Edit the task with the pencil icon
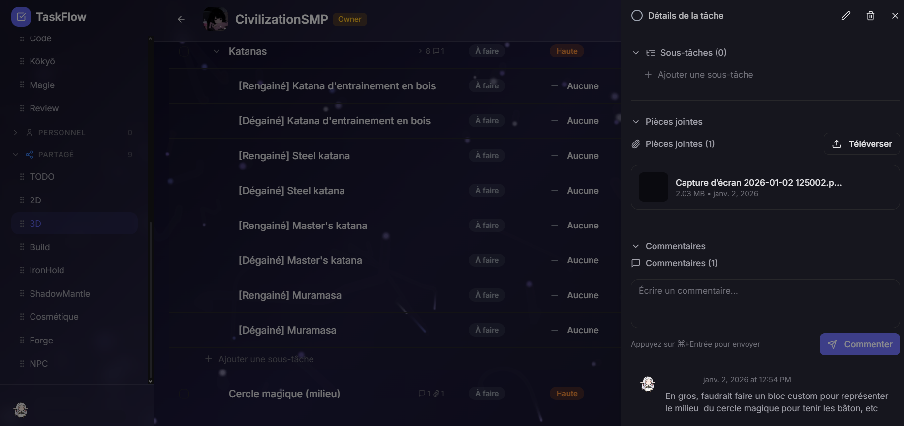904x426 pixels. (x=846, y=16)
